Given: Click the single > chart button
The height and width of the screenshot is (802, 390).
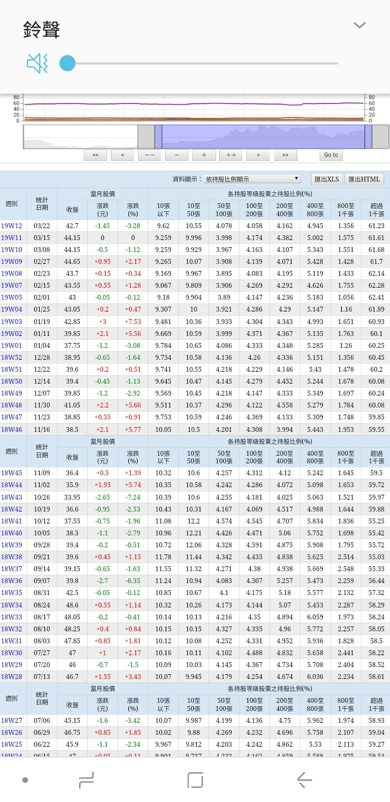Looking at the screenshot, I should coord(258,155).
